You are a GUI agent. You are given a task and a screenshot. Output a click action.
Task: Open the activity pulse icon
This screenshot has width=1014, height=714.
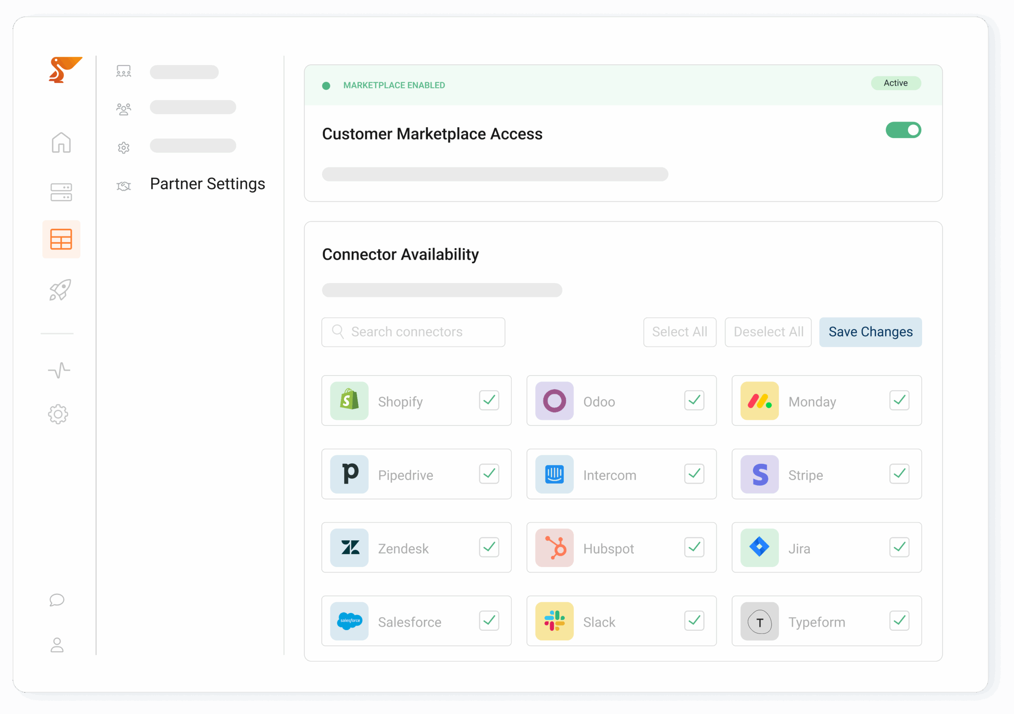click(59, 371)
